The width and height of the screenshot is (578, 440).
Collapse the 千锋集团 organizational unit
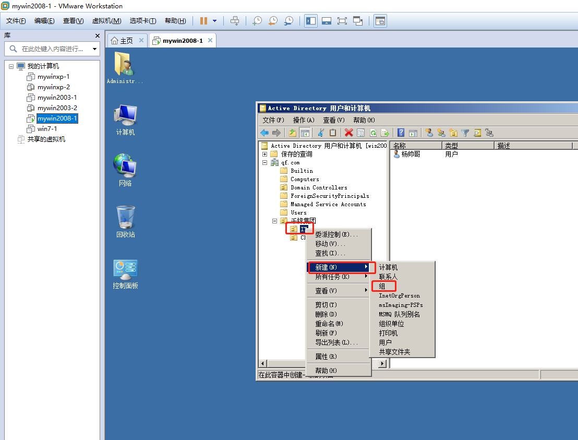coord(274,221)
